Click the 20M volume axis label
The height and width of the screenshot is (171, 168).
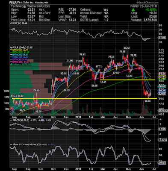pos(6,91)
